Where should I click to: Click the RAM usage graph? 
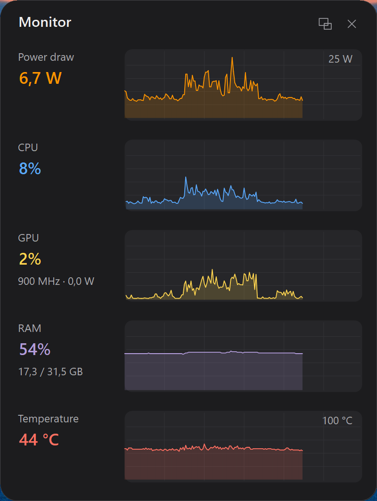pyautogui.click(x=243, y=356)
